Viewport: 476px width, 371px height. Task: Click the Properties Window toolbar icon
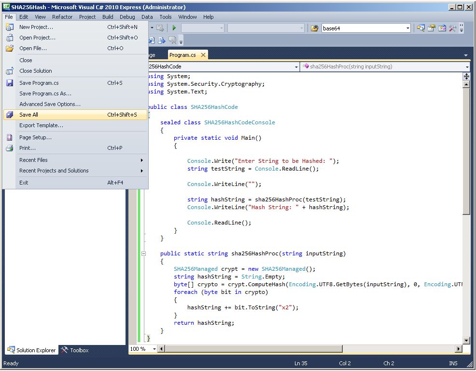(x=432, y=28)
